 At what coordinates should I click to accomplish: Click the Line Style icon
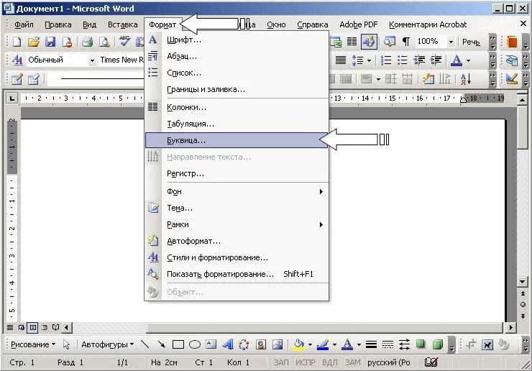[x=371, y=344]
